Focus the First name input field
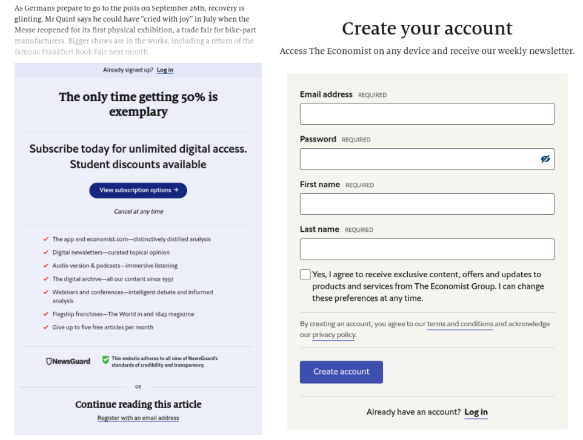 pos(427,204)
